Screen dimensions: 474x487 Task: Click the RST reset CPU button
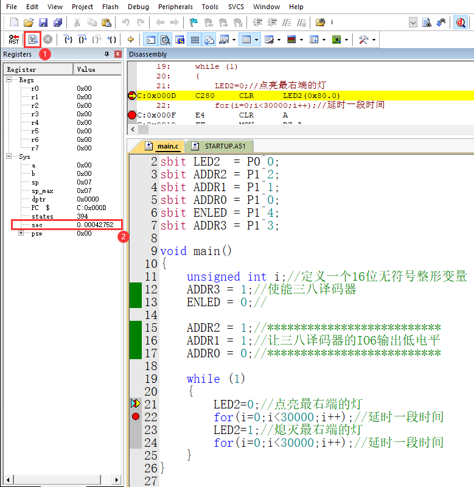13,40
